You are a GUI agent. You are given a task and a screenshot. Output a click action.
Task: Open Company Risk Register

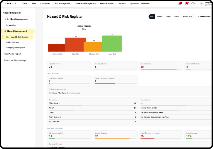tap(16, 48)
